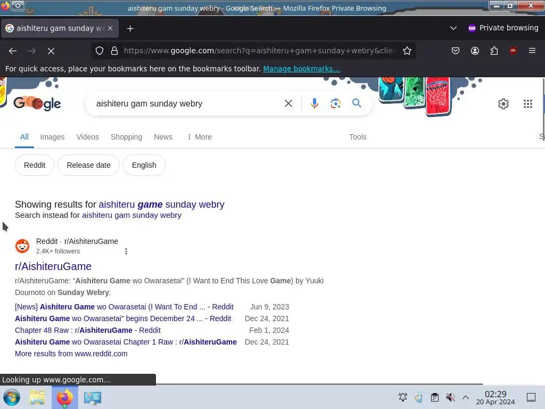Click Manage bookmarks link in toolbar
545x409 pixels.
pos(301,69)
